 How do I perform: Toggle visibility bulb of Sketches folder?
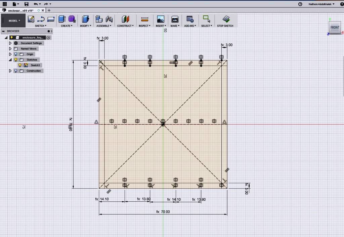16,60
